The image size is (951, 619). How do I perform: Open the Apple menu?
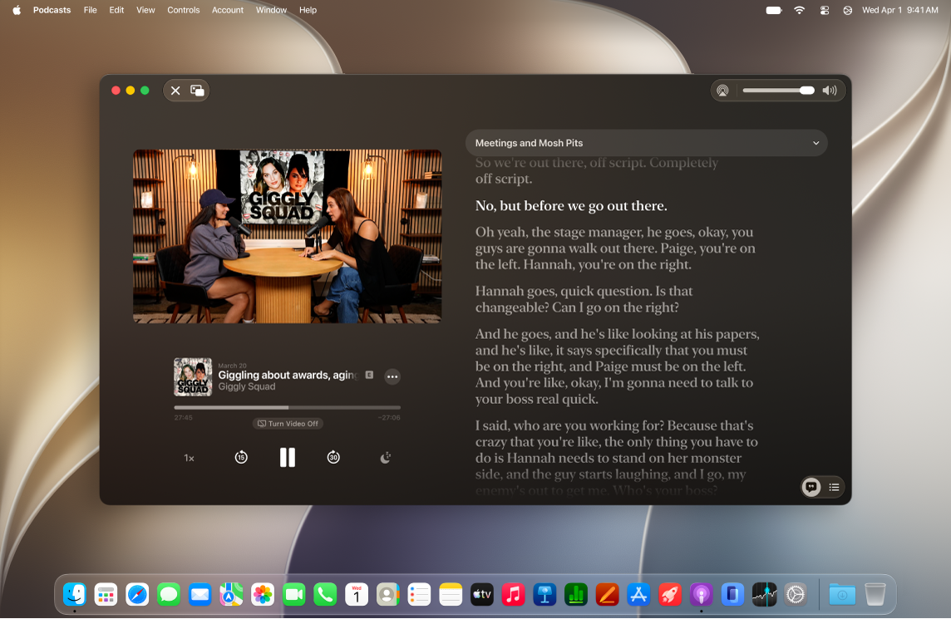coord(17,10)
